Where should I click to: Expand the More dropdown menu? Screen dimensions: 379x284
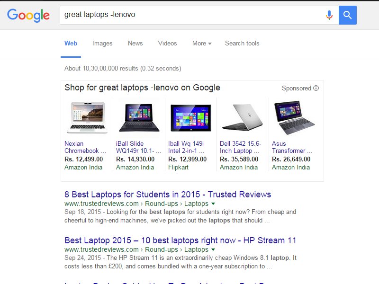coord(202,44)
